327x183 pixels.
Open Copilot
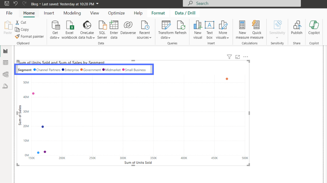pos(314,28)
